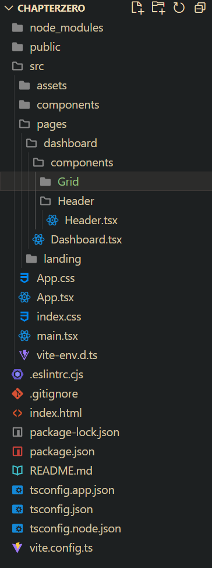
Task: Click the React icon beside App.tsx
Action: [24, 297]
